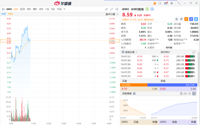Toggle the depth level 10 button

tap(194, 94)
